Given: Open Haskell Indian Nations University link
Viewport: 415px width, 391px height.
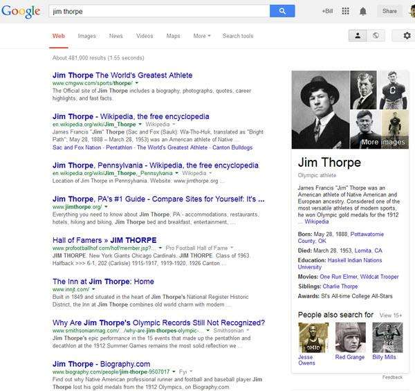Looking at the screenshot, I should pyautogui.click(x=340, y=264).
